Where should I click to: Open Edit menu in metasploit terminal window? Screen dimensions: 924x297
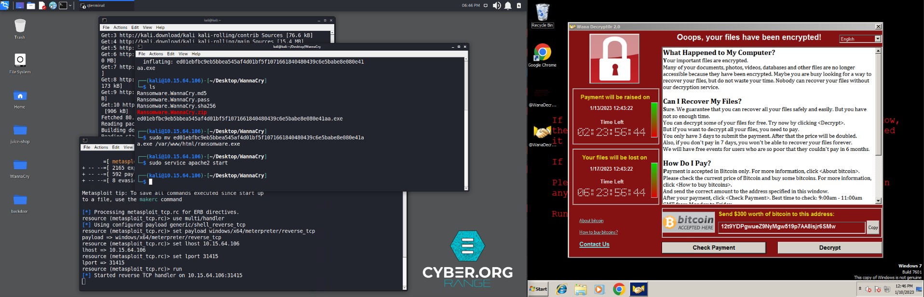(116, 148)
